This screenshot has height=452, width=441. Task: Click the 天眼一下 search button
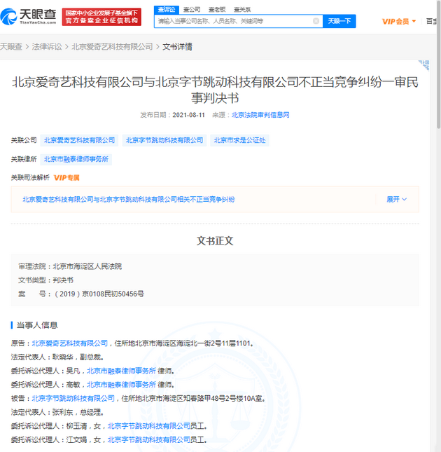coord(339,21)
